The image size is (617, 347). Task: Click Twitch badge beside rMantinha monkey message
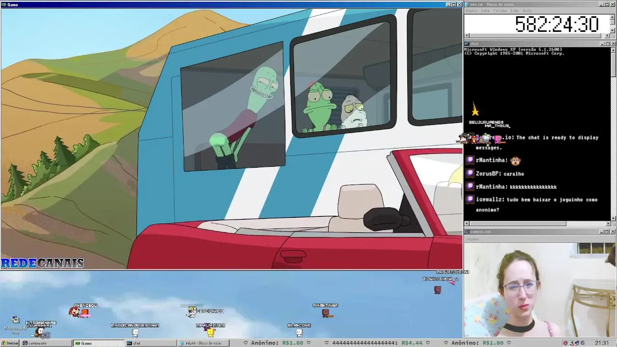pos(470,160)
